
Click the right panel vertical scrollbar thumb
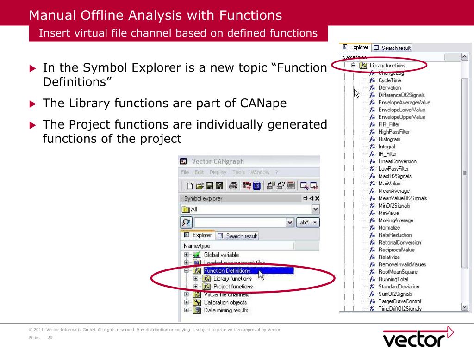(465, 173)
